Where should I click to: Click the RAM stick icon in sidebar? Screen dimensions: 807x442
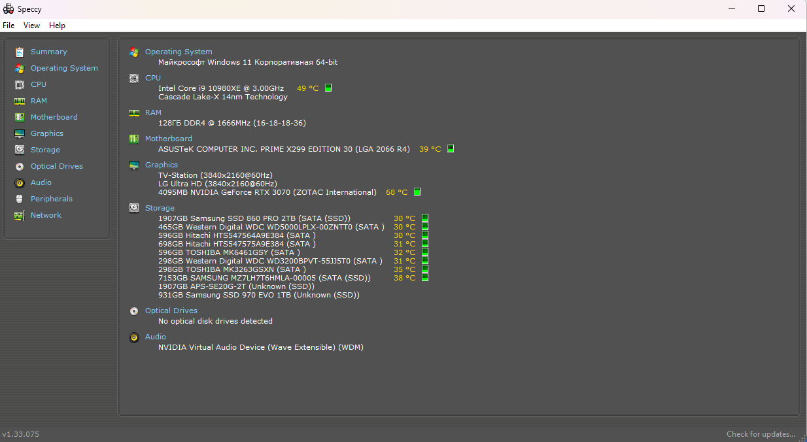pyautogui.click(x=20, y=101)
